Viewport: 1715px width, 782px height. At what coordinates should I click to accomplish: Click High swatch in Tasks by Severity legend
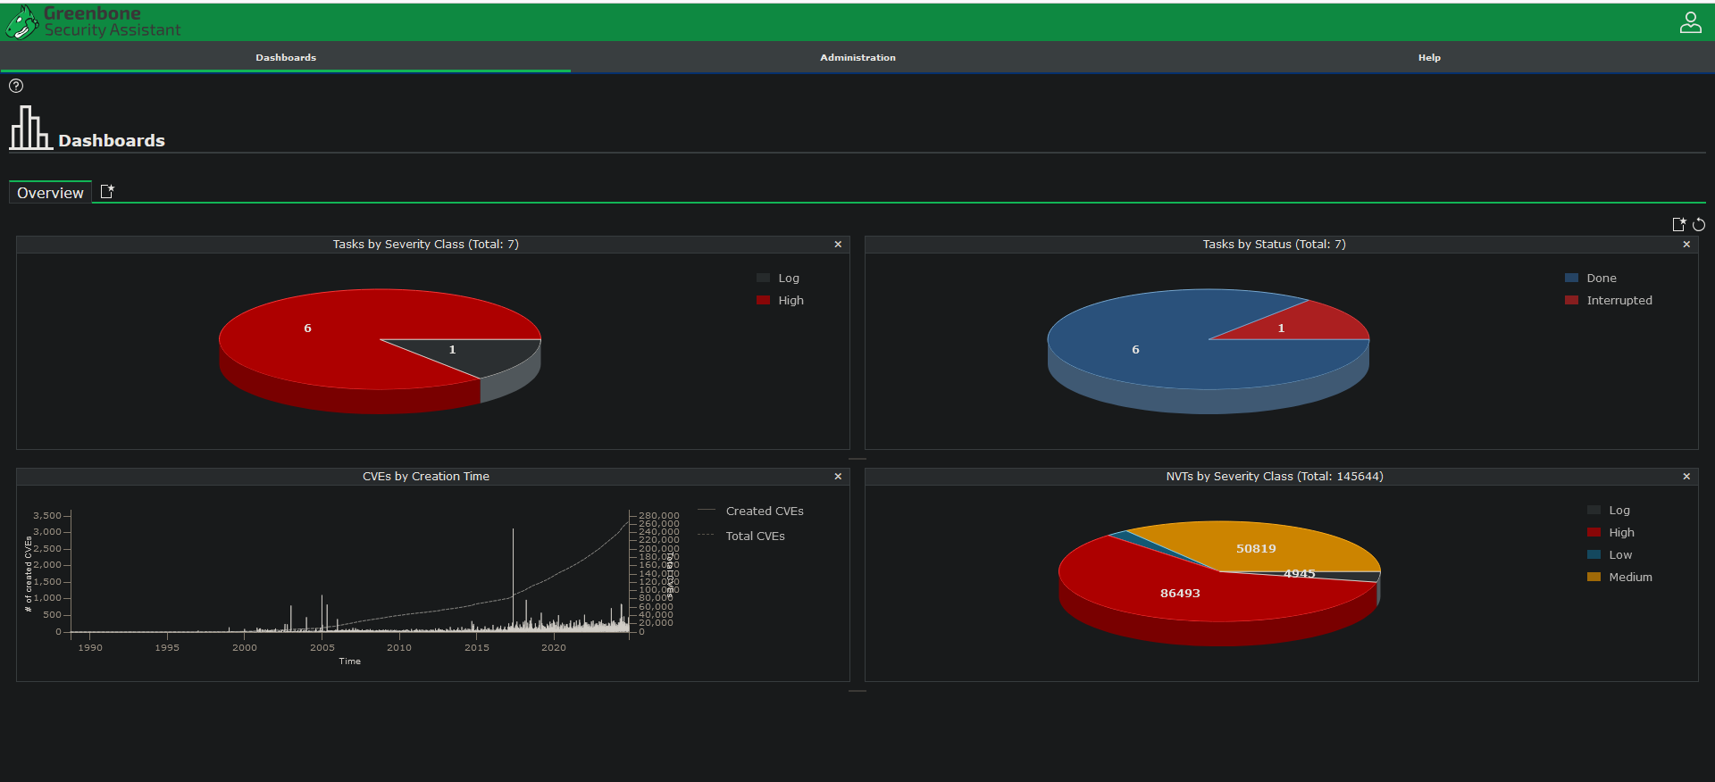[x=763, y=301]
